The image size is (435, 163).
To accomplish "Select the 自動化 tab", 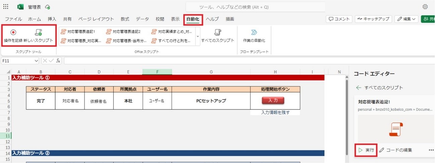I will pos(193,19).
